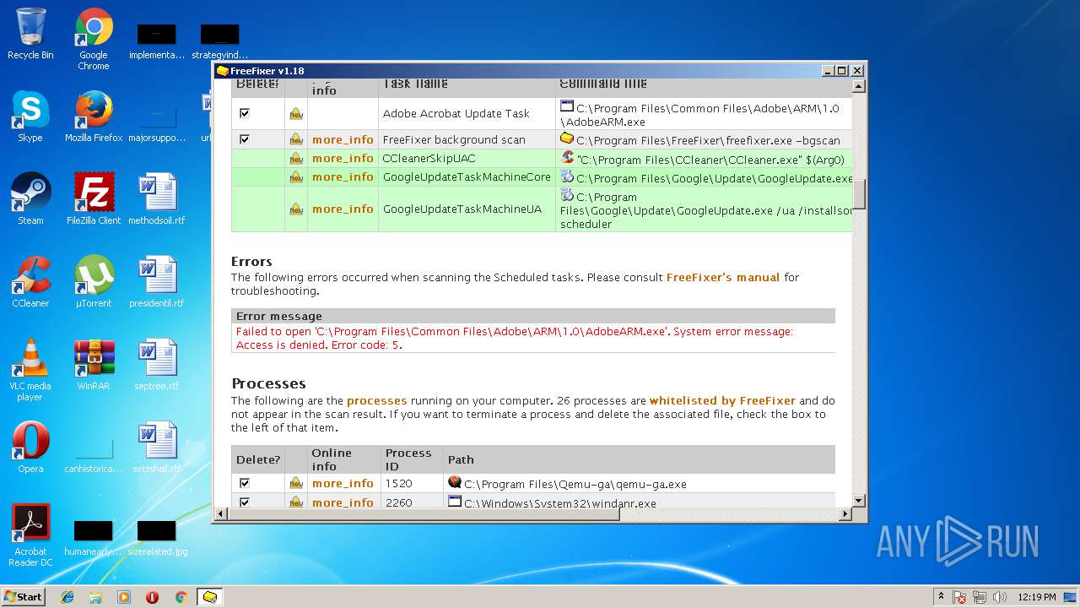Open µTorrent desktop shortcut
The height and width of the screenshot is (608, 1080).
[x=94, y=282]
